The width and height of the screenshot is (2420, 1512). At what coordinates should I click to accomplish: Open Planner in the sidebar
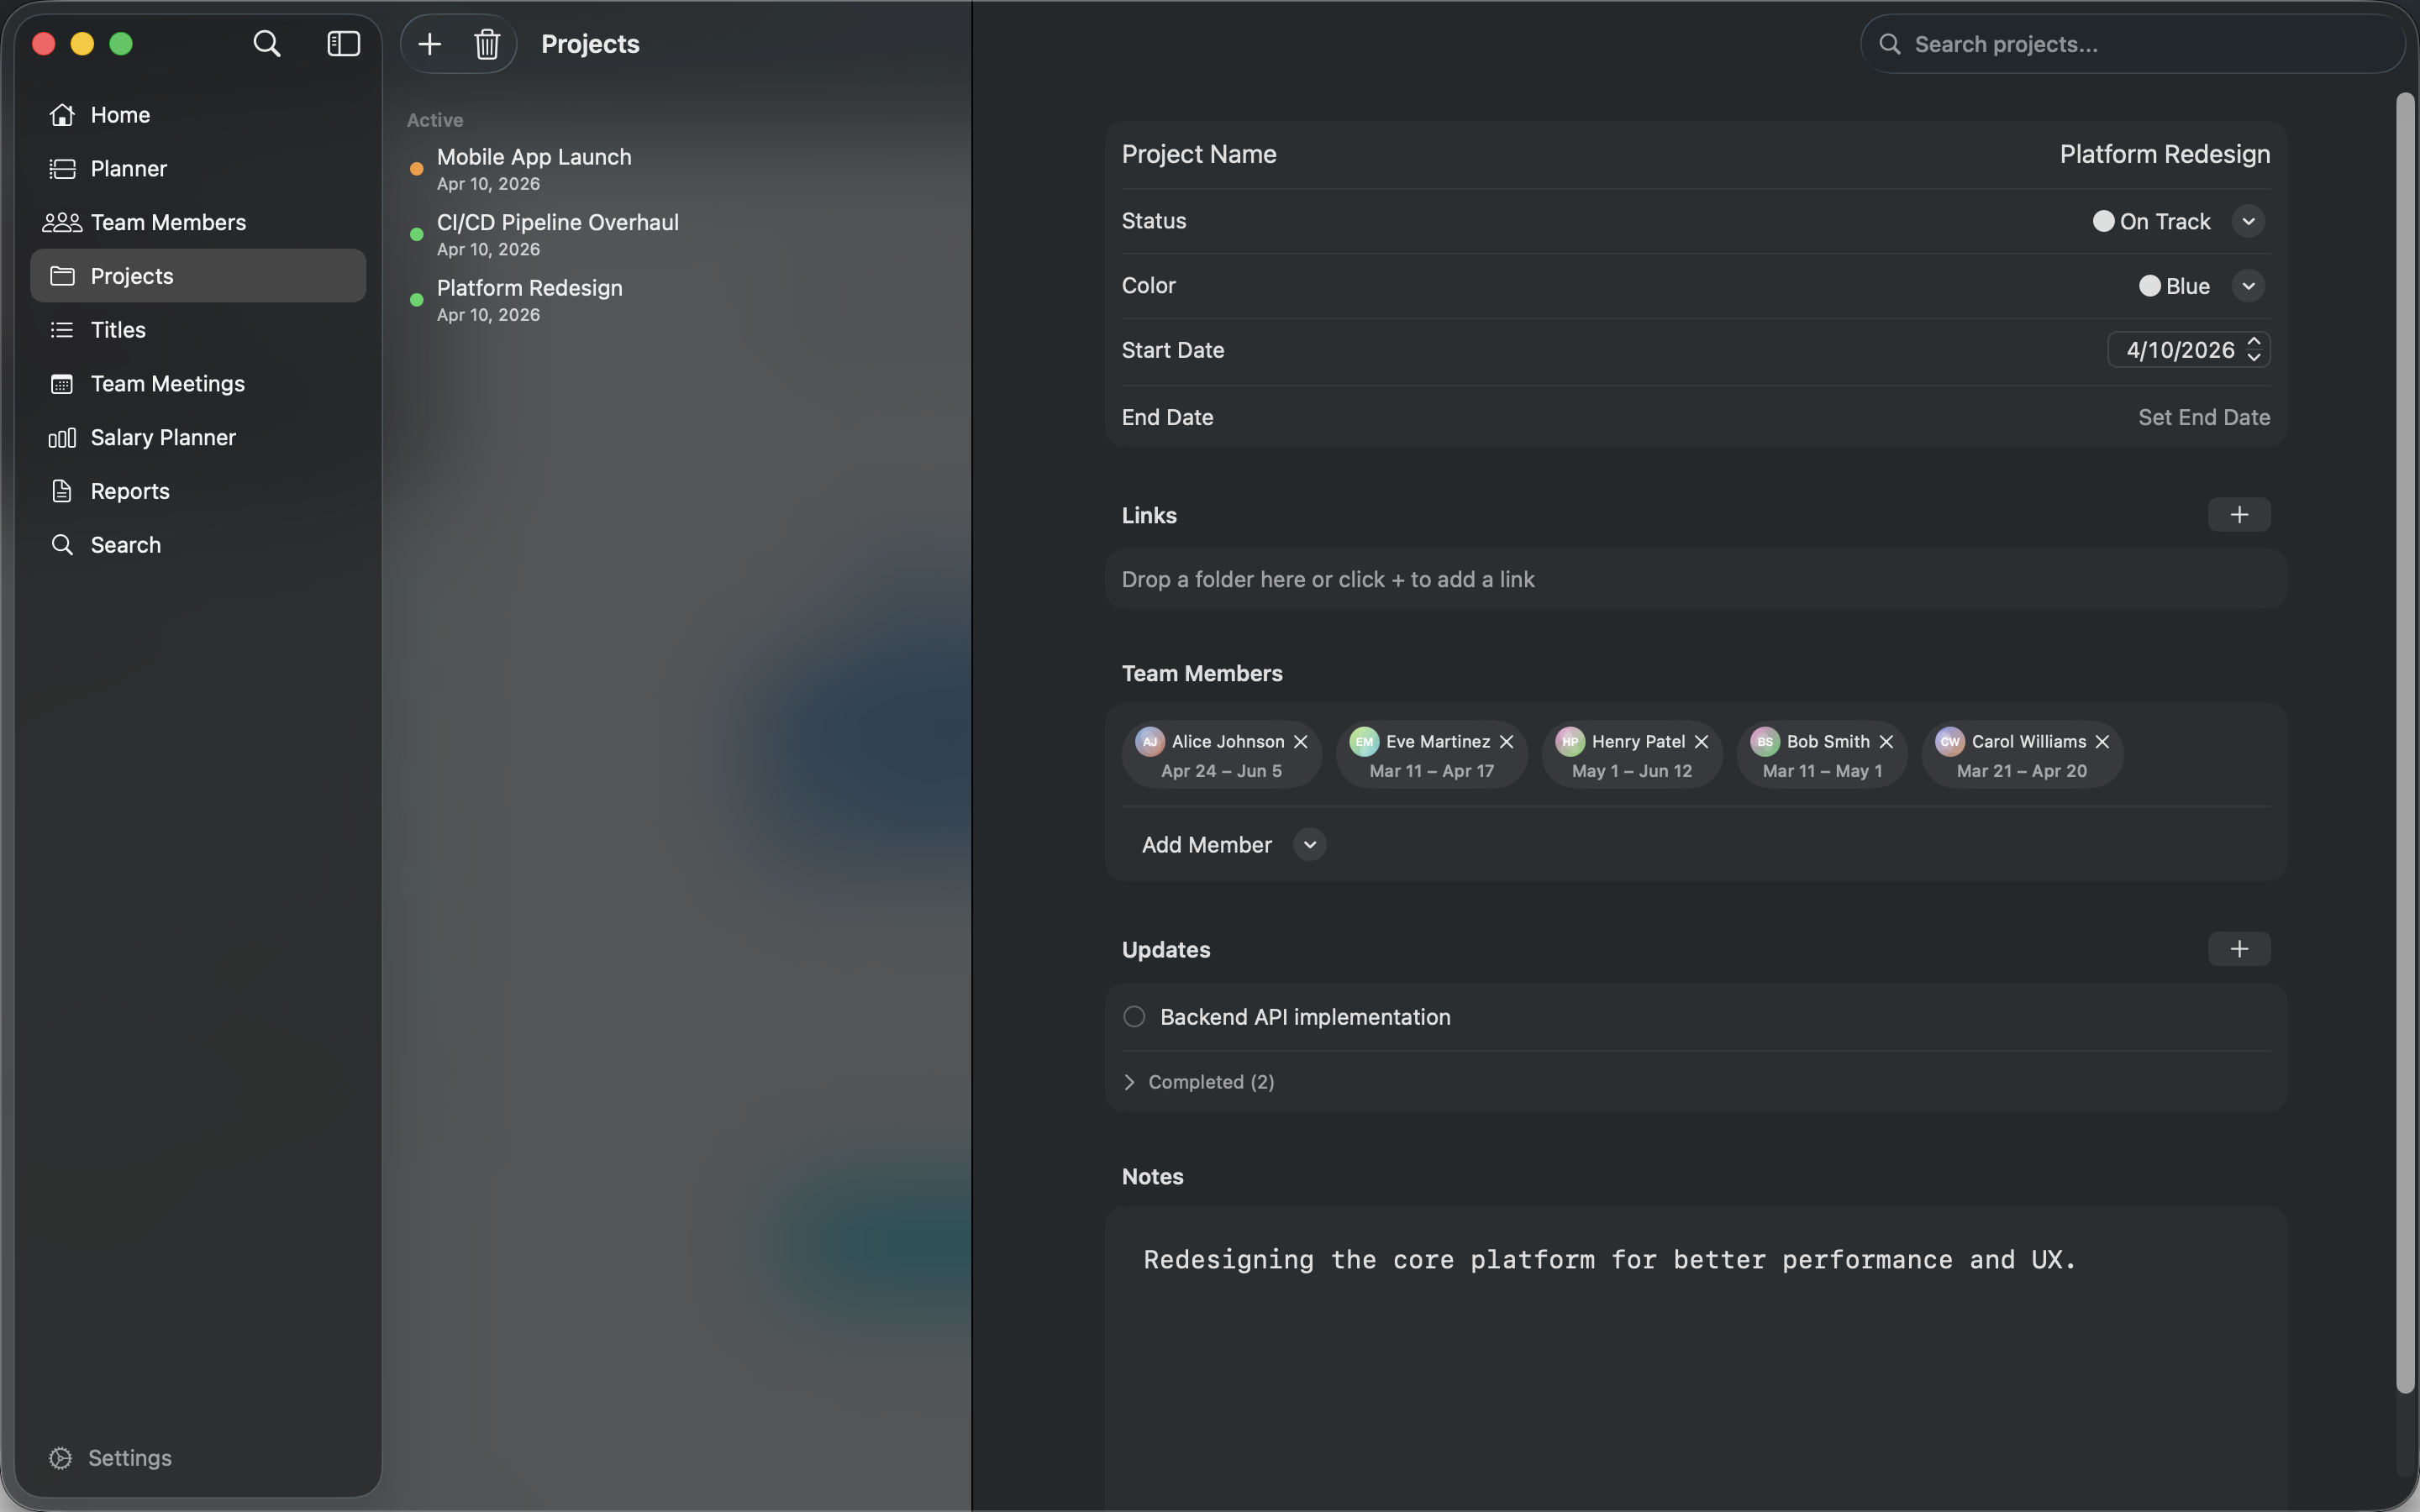pos(198,168)
